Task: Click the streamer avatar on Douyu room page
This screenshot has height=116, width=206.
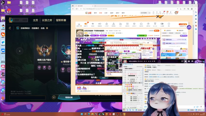Action: 80,33
